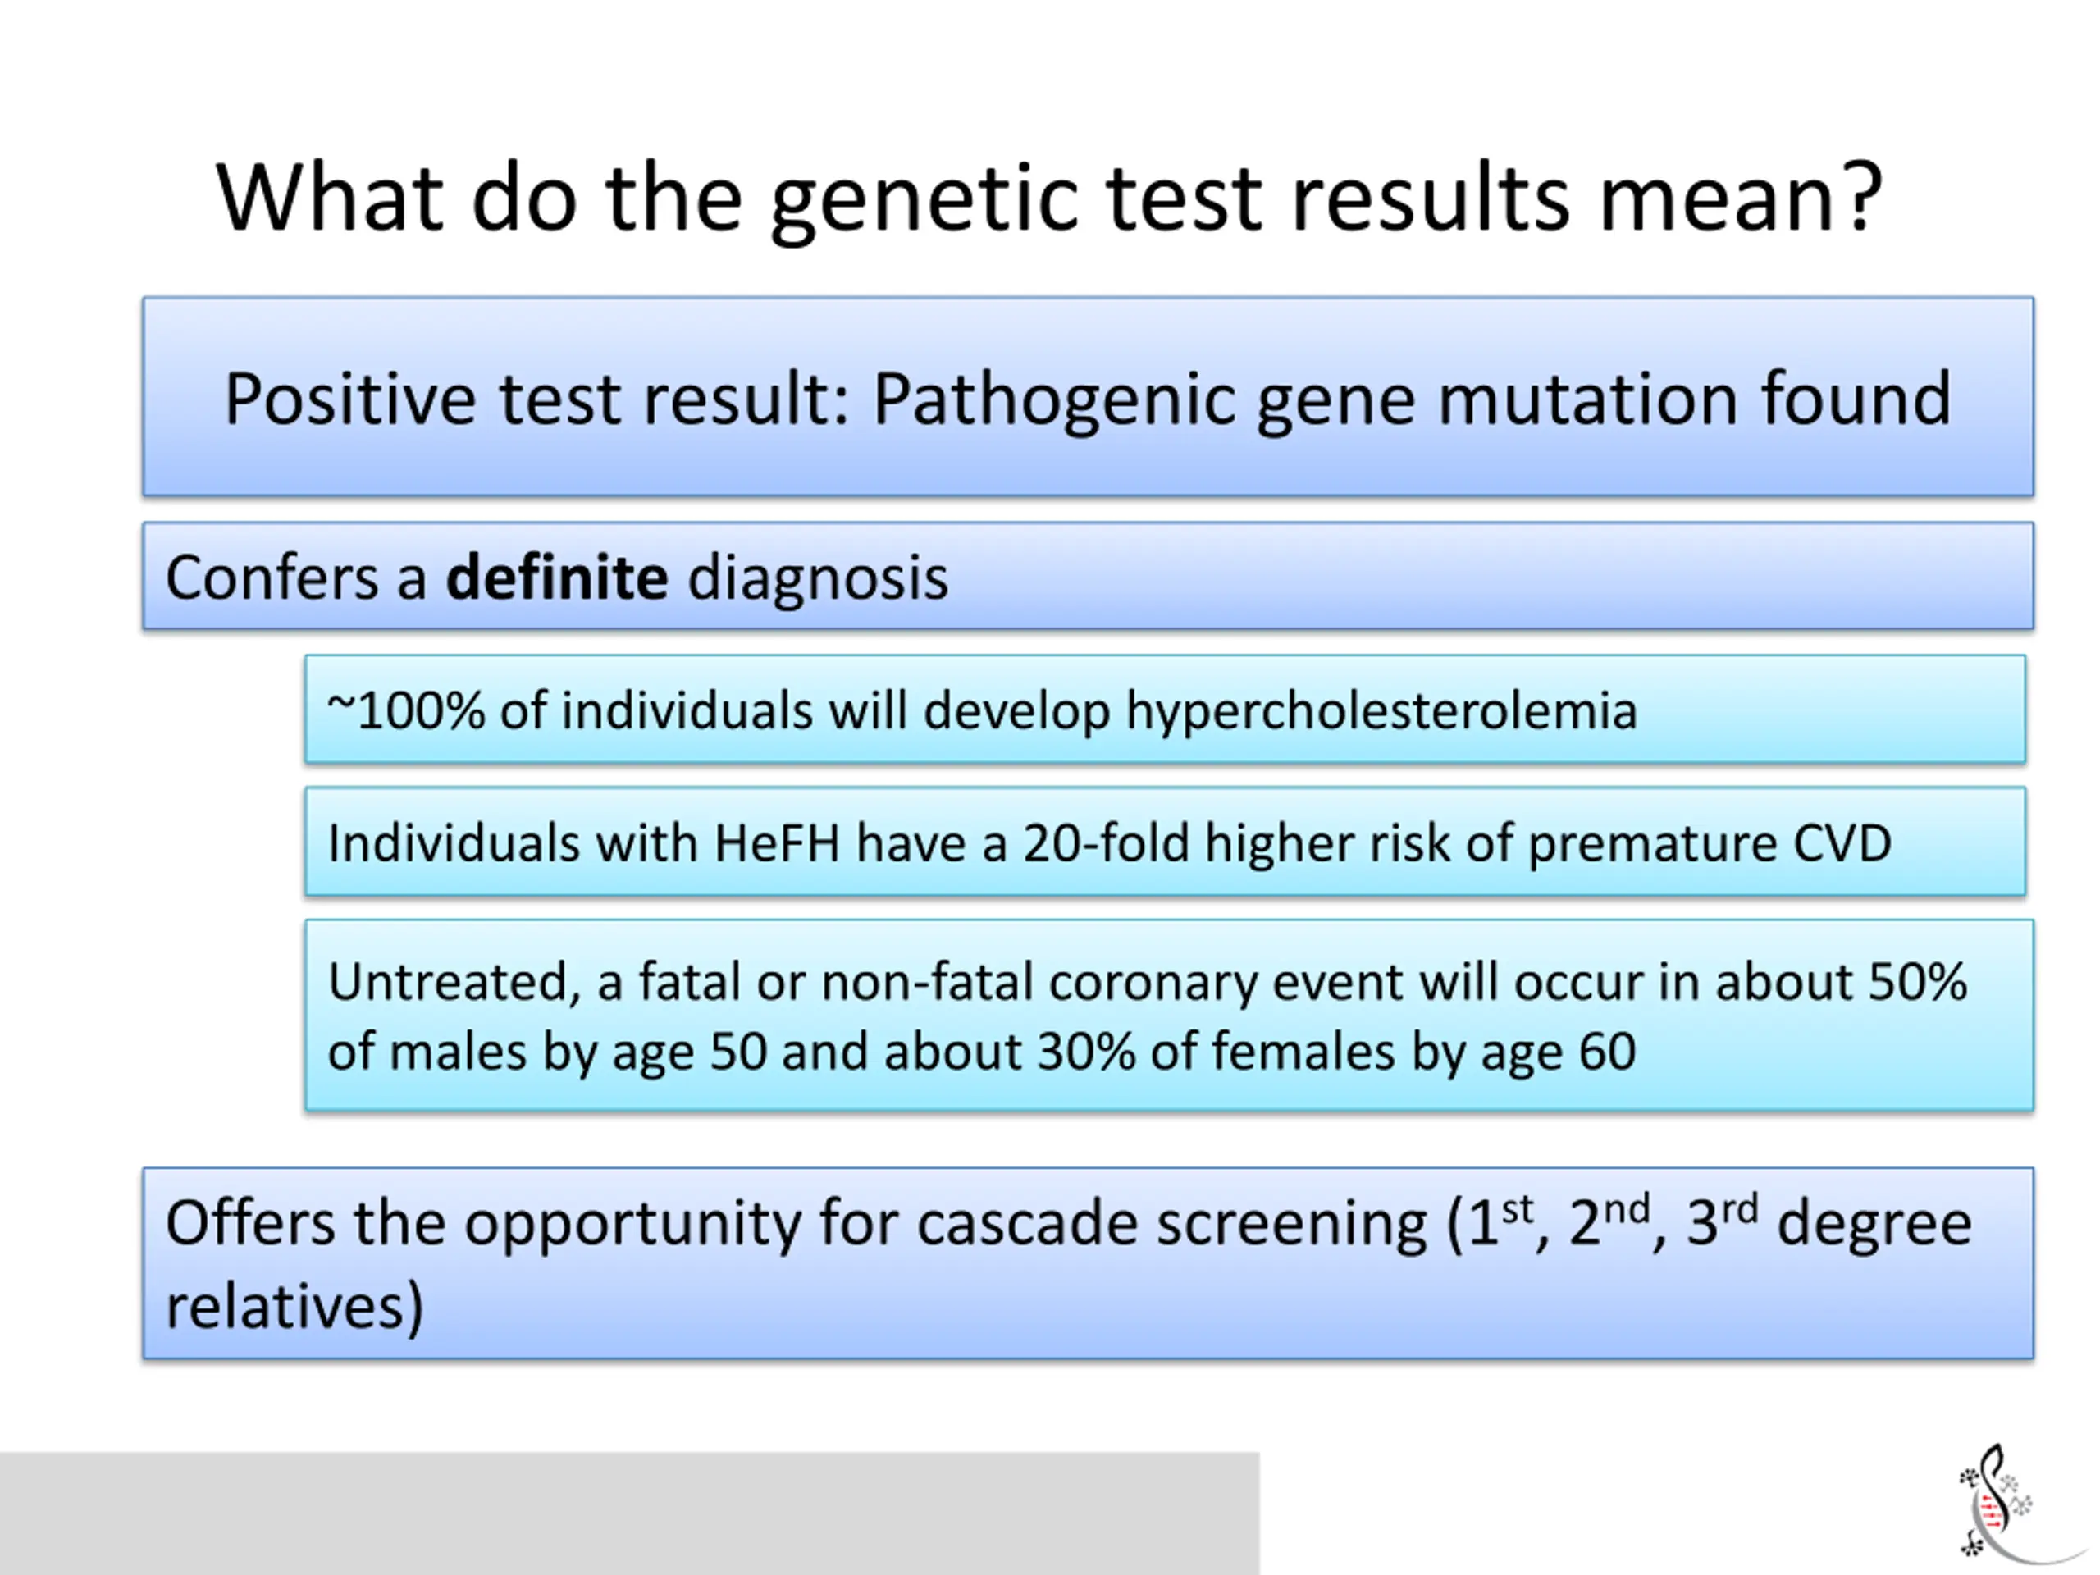Select the '~100% of individuals' box
This screenshot has width=2100, height=1575.
click(1165, 710)
